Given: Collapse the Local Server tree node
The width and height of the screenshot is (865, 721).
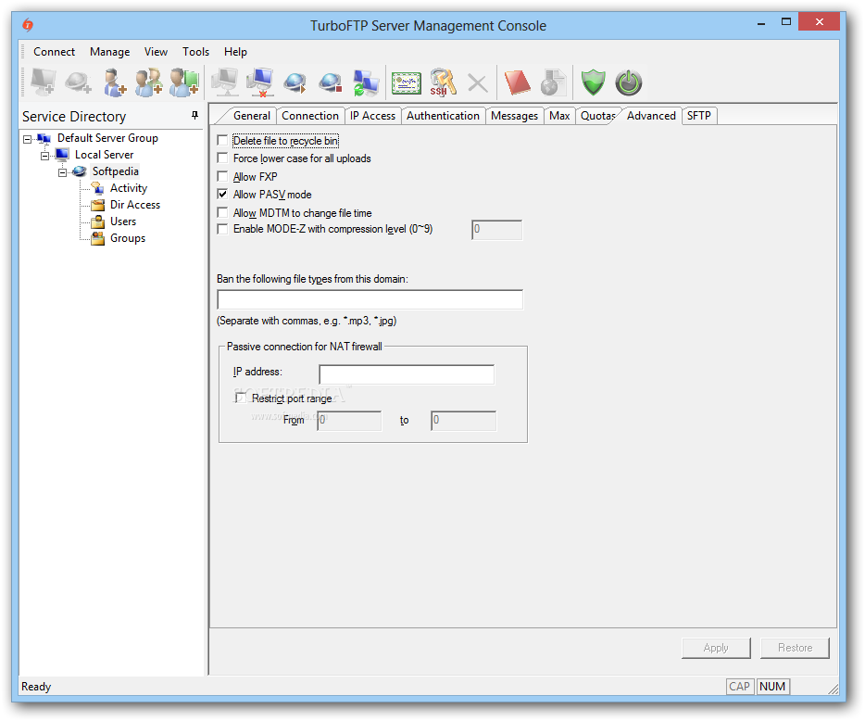Looking at the screenshot, I should (44, 156).
